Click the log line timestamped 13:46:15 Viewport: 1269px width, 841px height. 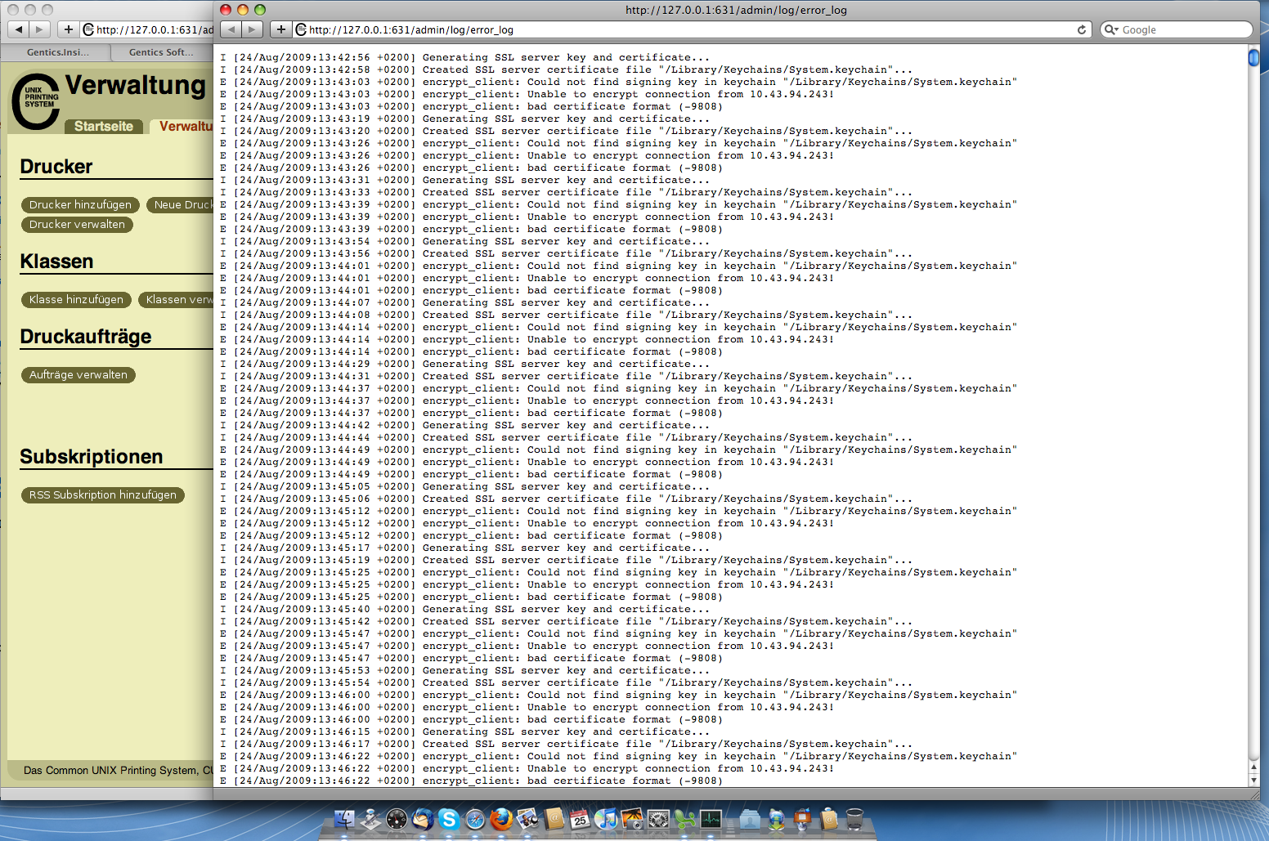pos(465,732)
